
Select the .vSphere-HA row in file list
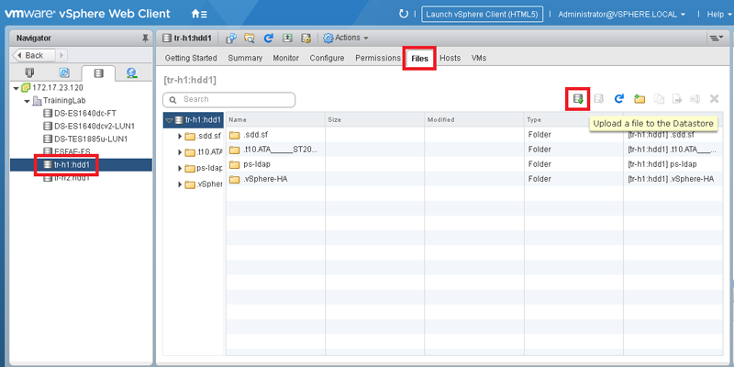pyautogui.click(x=474, y=179)
